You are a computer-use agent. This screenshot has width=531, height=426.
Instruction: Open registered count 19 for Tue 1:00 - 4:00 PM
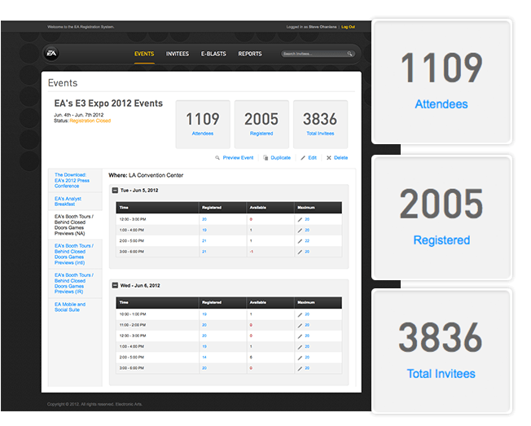[x=204, y=231]
